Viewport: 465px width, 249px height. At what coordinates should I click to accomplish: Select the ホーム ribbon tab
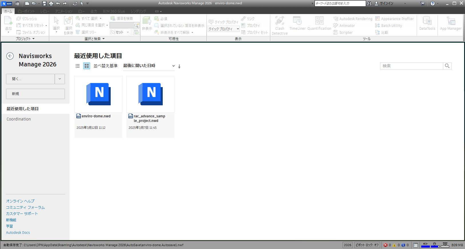tap(8, 11)
